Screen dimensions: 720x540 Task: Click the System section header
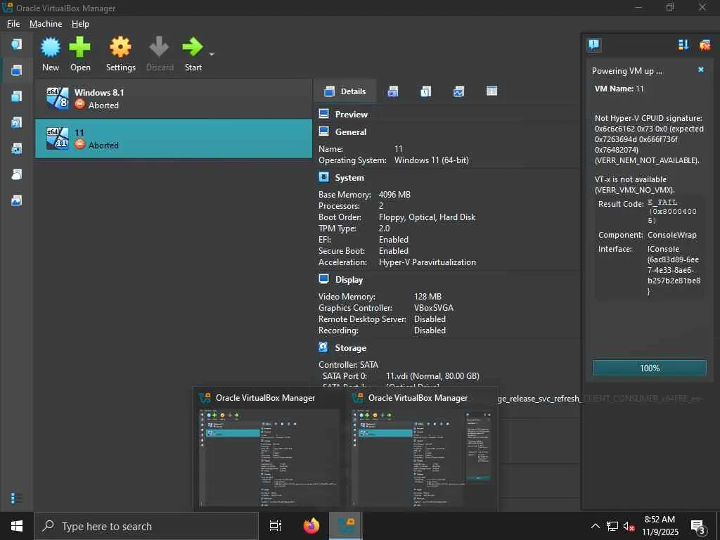tap(349, 178)
